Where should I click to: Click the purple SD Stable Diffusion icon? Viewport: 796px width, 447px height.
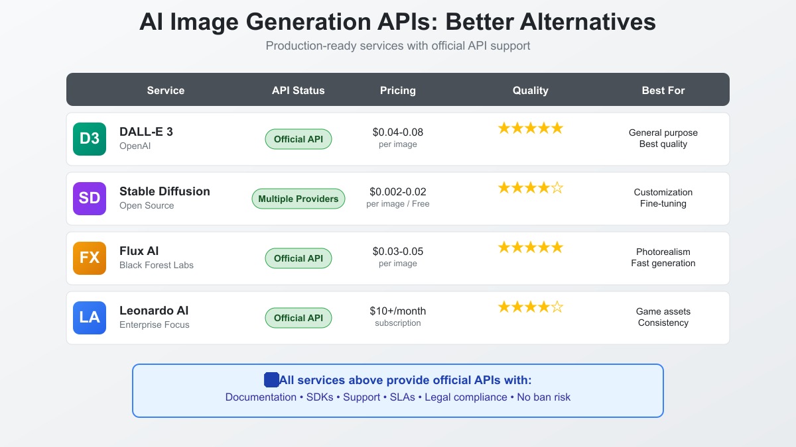90,199
